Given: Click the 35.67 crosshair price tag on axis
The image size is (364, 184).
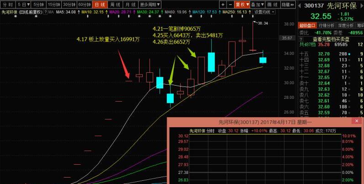Looking at the screenshot, I should (287, 38).
